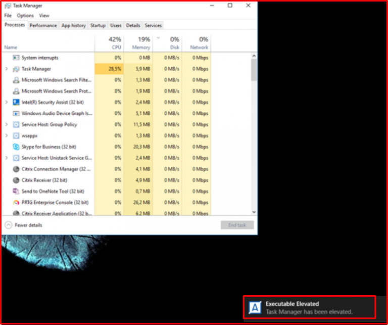Click the Skype for Business process icon
Screen dimensions: 388x325
pos(16,147)
